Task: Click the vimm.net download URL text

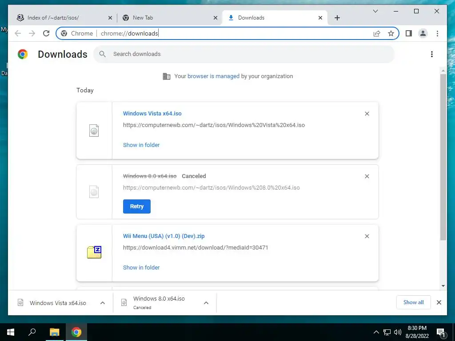Action: tap(196, 248)
